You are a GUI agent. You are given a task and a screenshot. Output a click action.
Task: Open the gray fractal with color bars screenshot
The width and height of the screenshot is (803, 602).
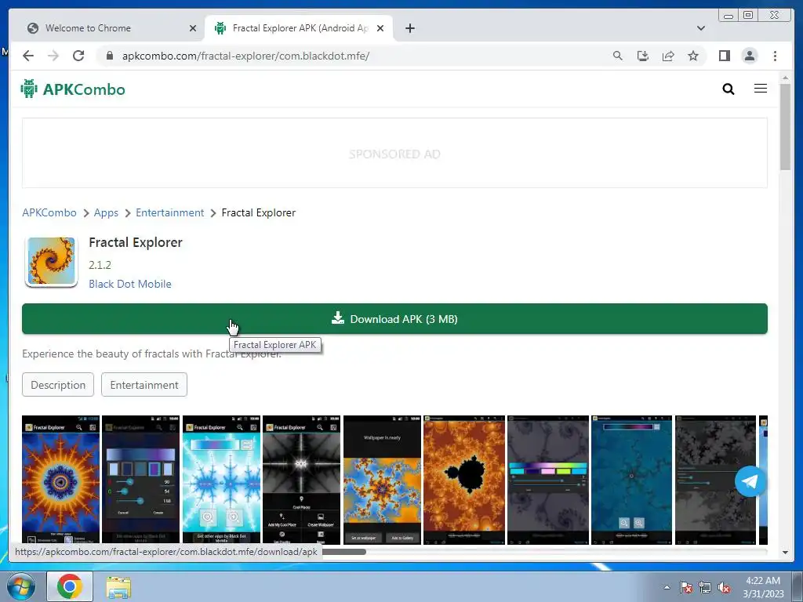[x=548, y=480]
